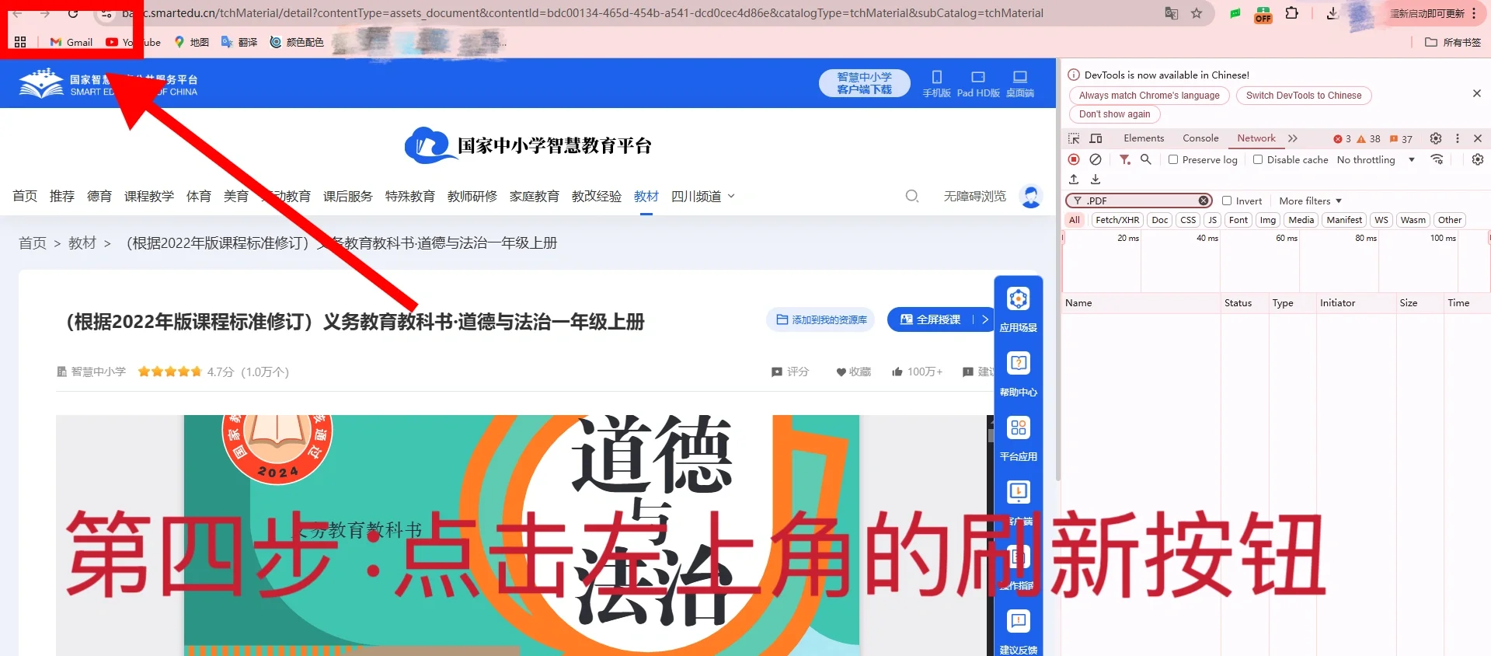
Task: Select the 手机版 mobile version icon
Action: (x=936, y=84)
